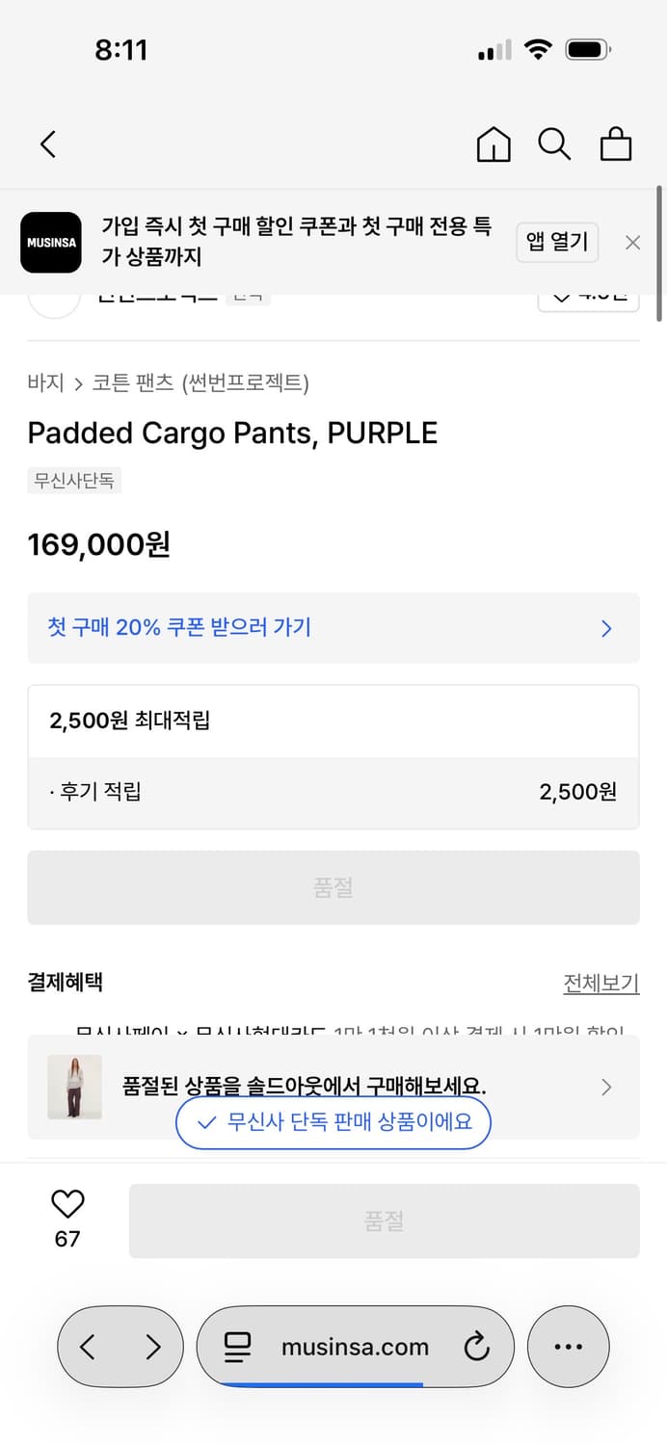The width and height of the screenshot is (667, 1445).
Task: Open the Safari more options ellipsis
Action: [x=568, y=1346]
